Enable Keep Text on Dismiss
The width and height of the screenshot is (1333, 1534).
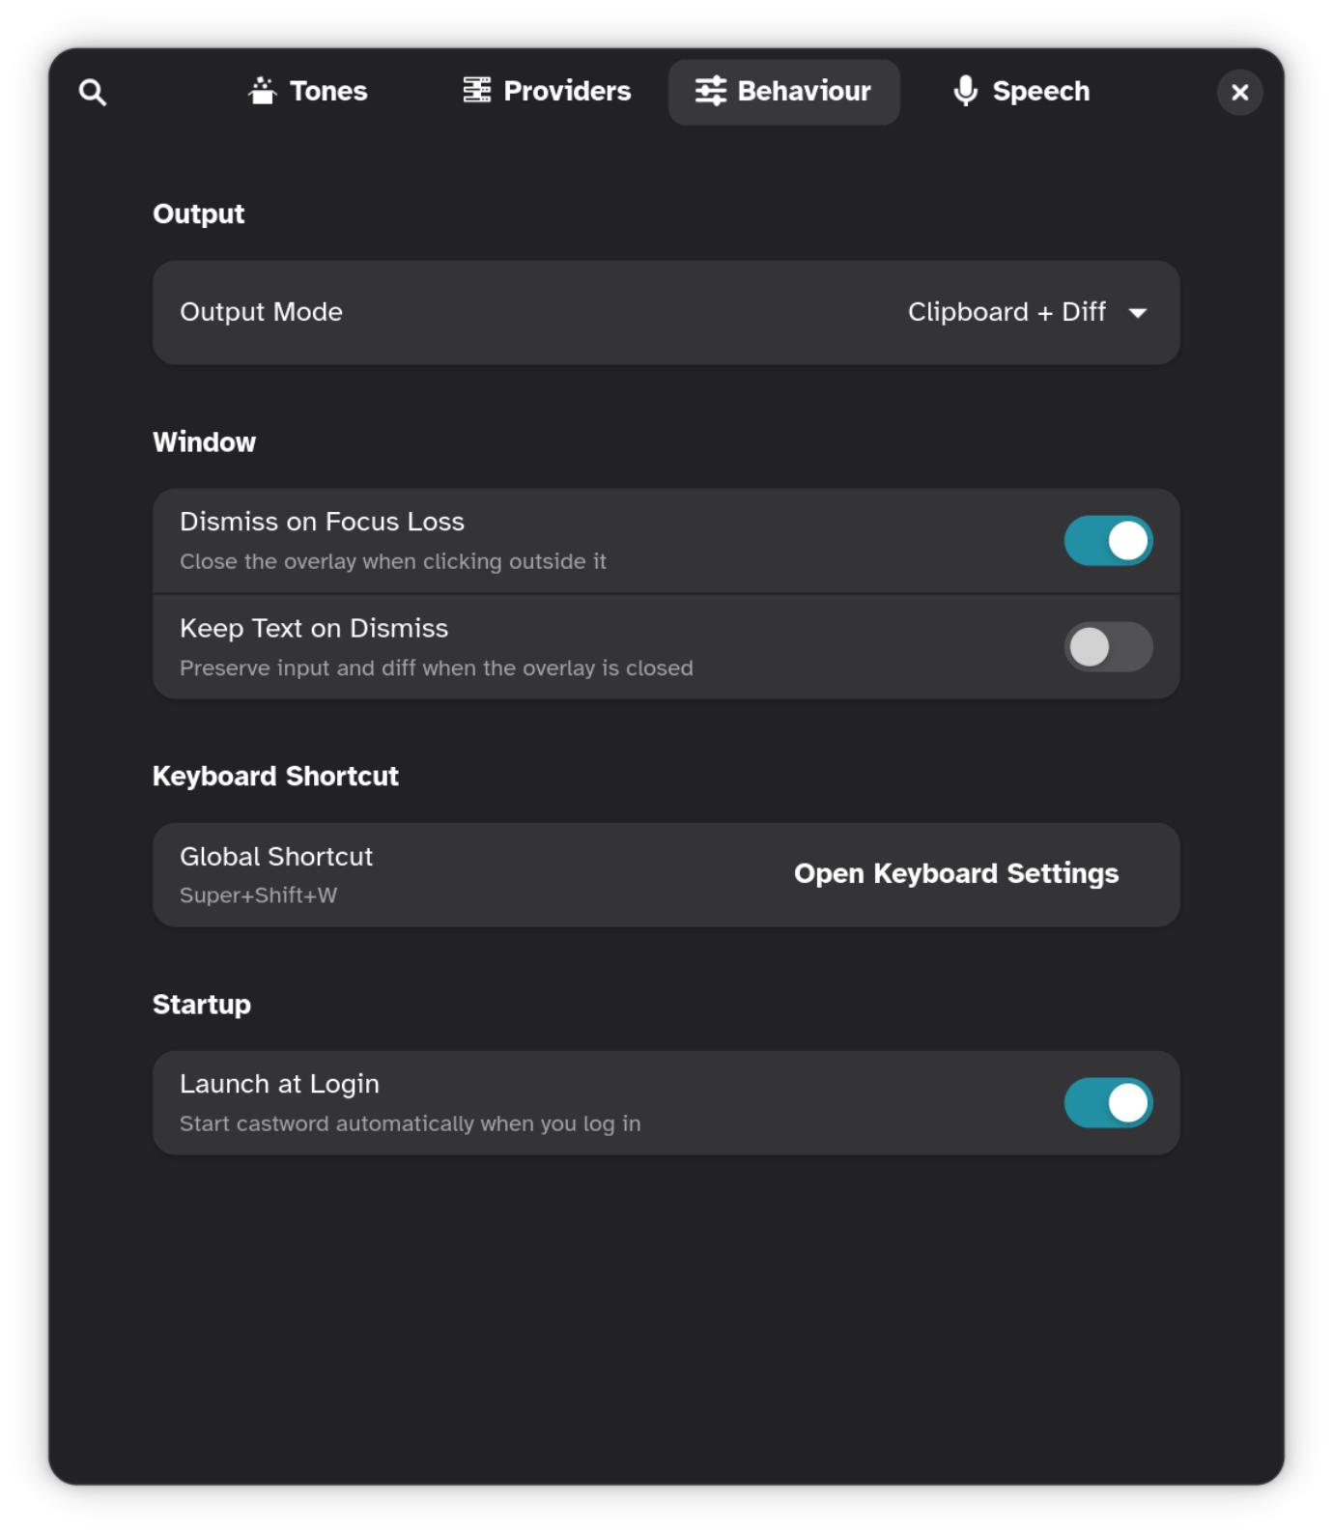pos(1108,645)
